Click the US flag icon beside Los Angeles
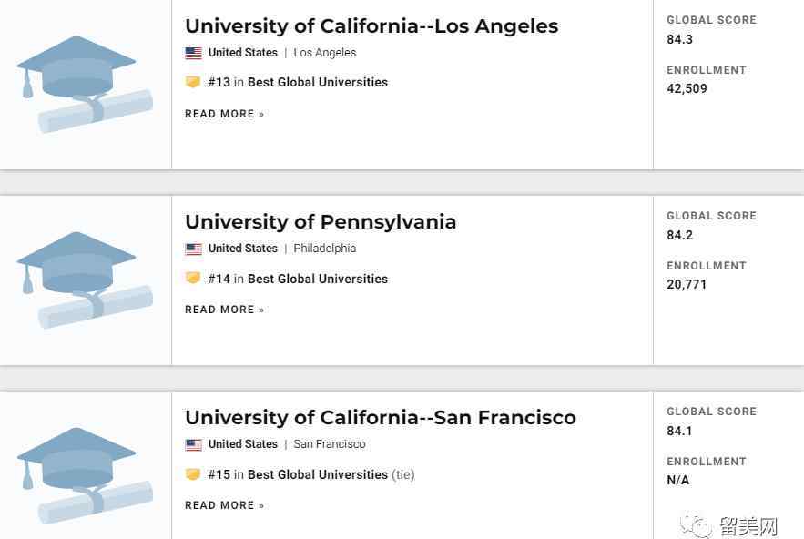Image resolution: width=804 pixels, height=539 pixels. (x=193, y=53)
